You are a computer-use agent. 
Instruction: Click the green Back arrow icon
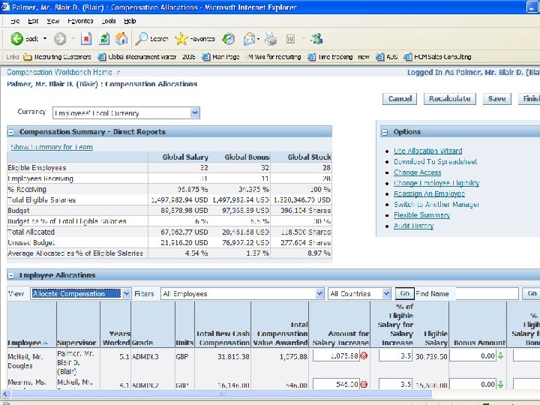pos(16,38)
